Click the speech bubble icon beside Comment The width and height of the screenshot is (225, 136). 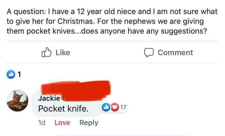[149, 53]
